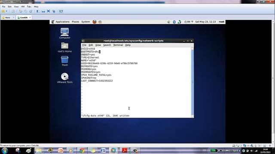Image resolution: width=275 pixels, height=154 pixels.
Task: Click the terminal scrollbar down arrow
Action: [192, 116]
